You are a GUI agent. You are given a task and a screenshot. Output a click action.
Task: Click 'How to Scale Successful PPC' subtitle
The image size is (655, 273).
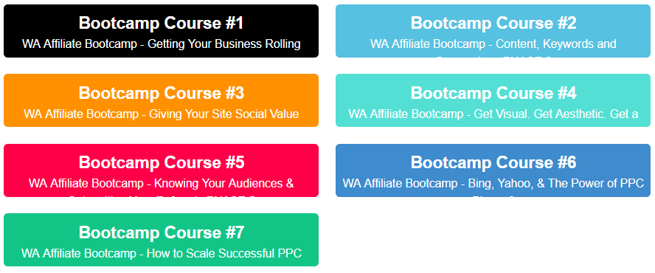[224, 253]
